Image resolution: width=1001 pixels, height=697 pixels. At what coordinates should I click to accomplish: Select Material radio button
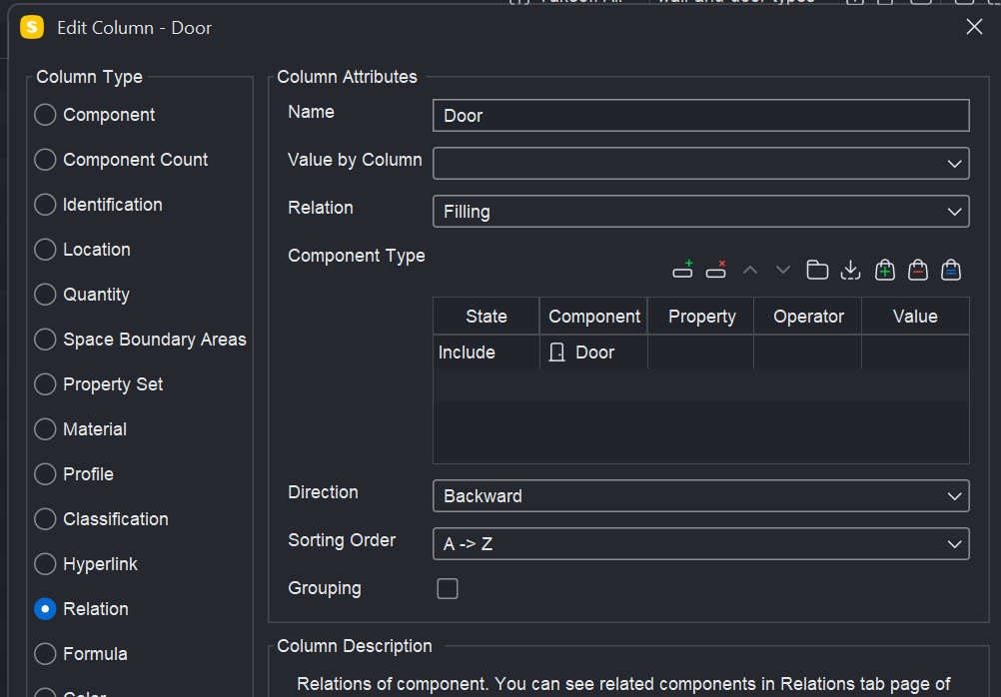[x=45, y=429]
